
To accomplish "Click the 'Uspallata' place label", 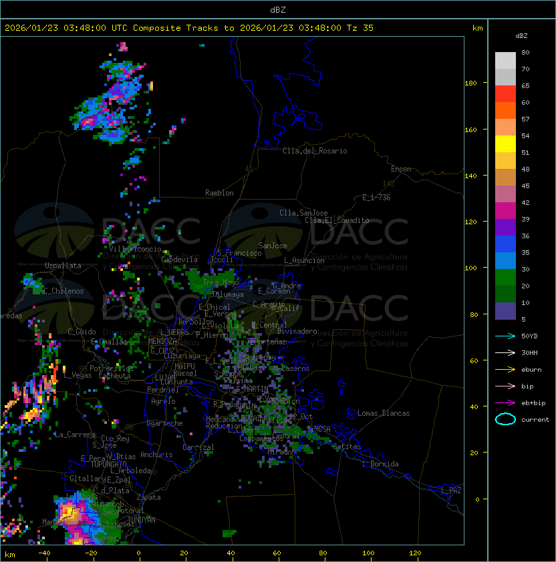I will [x=63, y=266].
